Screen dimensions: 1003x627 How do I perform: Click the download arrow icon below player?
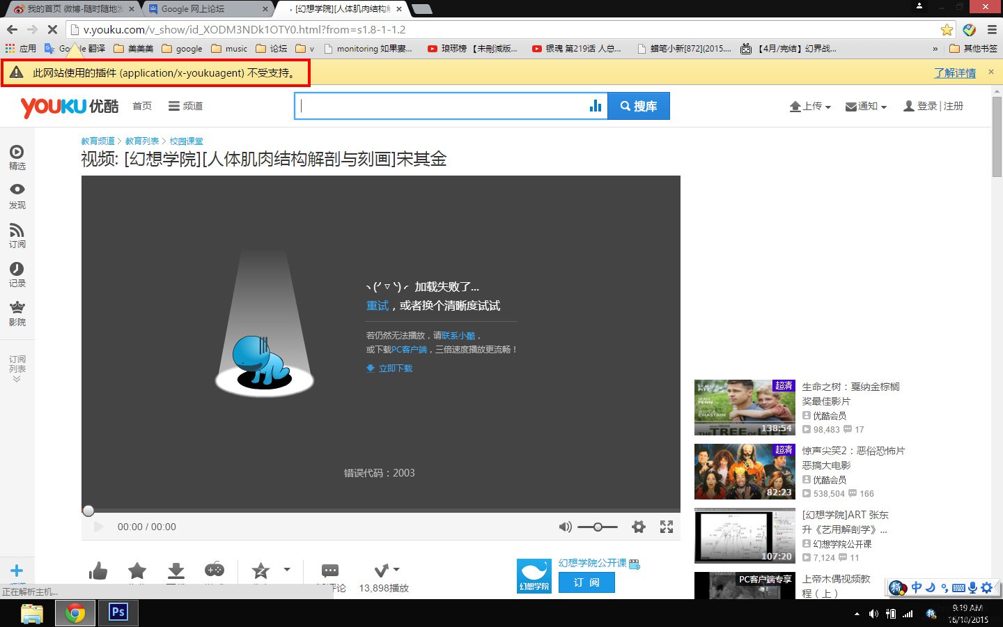(176, 571)
